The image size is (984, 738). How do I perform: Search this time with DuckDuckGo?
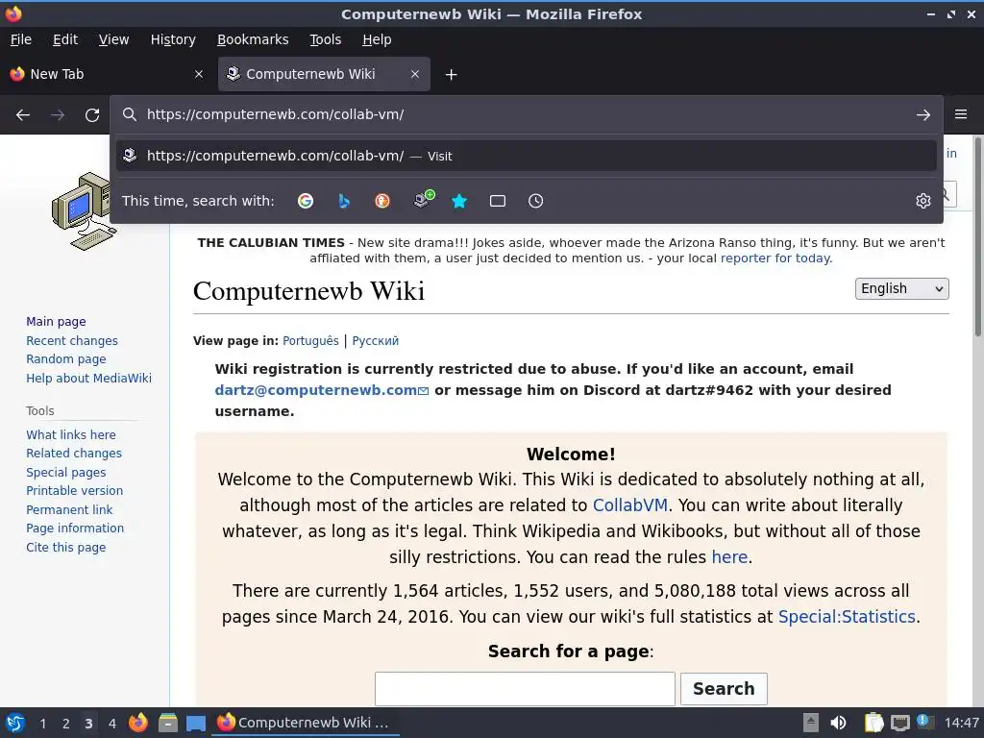pyautogui.click(x=382, y=201)
